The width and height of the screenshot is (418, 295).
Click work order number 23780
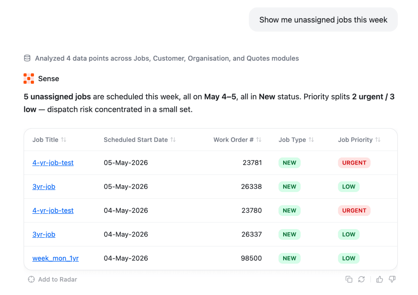[252, 211]
